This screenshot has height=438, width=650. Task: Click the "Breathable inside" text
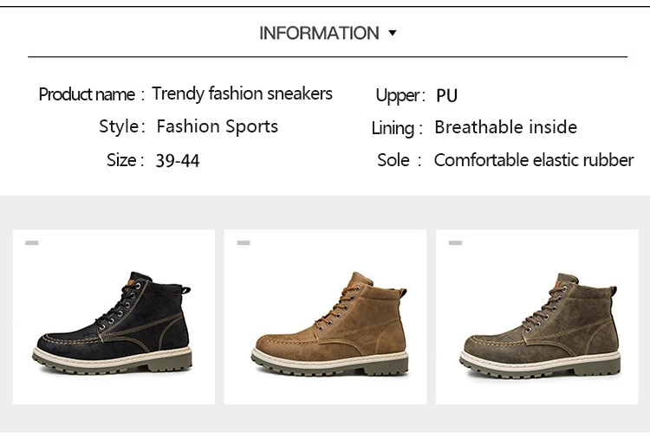click(x=505, y=127)
